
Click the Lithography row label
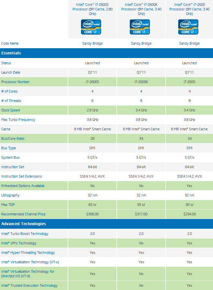[x=10, y=195]
